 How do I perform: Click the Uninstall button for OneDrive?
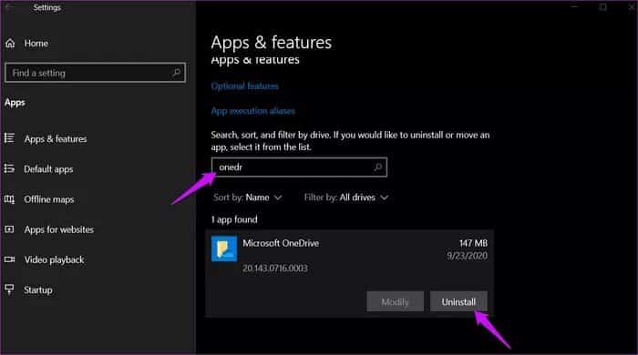[458, 301]
